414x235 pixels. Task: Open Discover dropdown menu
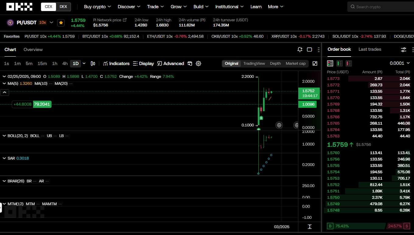pos(129,7)
